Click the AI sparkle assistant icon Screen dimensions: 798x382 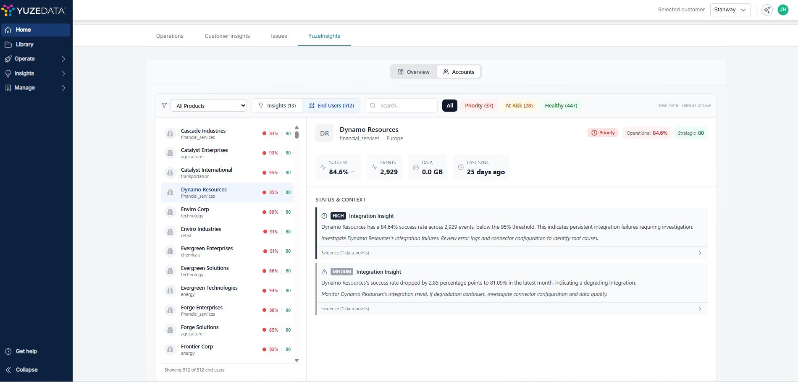coord(767,10)
